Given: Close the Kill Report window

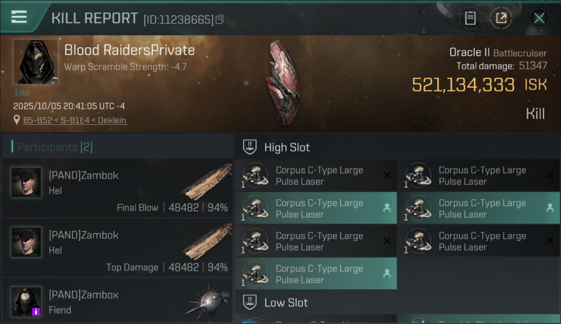Looking at the screenshot, I should pos(539,18).
